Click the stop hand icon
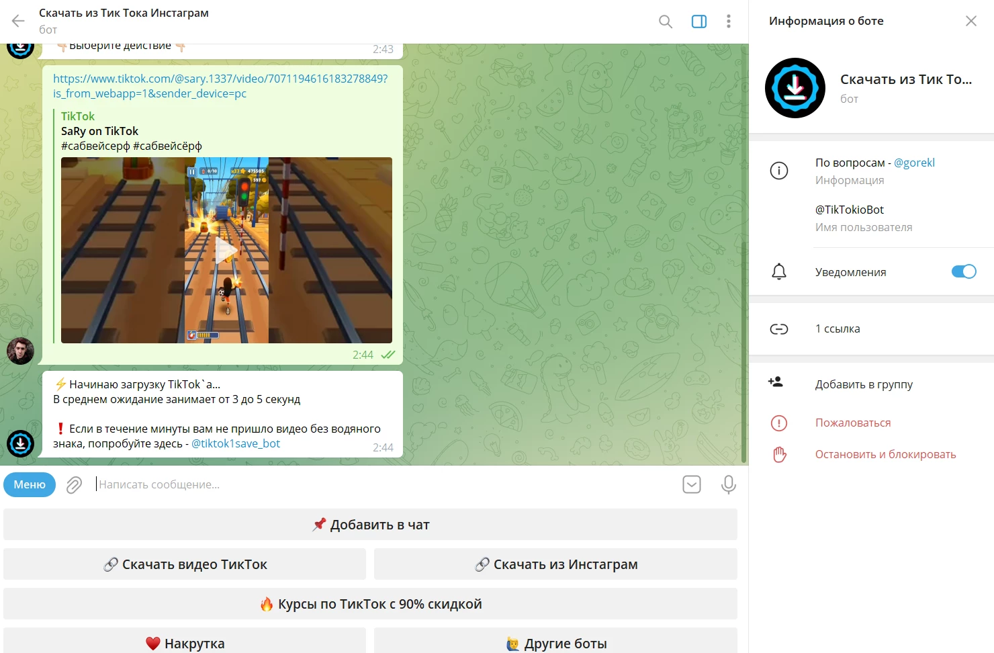The width and height of the screenshot is (994, 653). 779,454
